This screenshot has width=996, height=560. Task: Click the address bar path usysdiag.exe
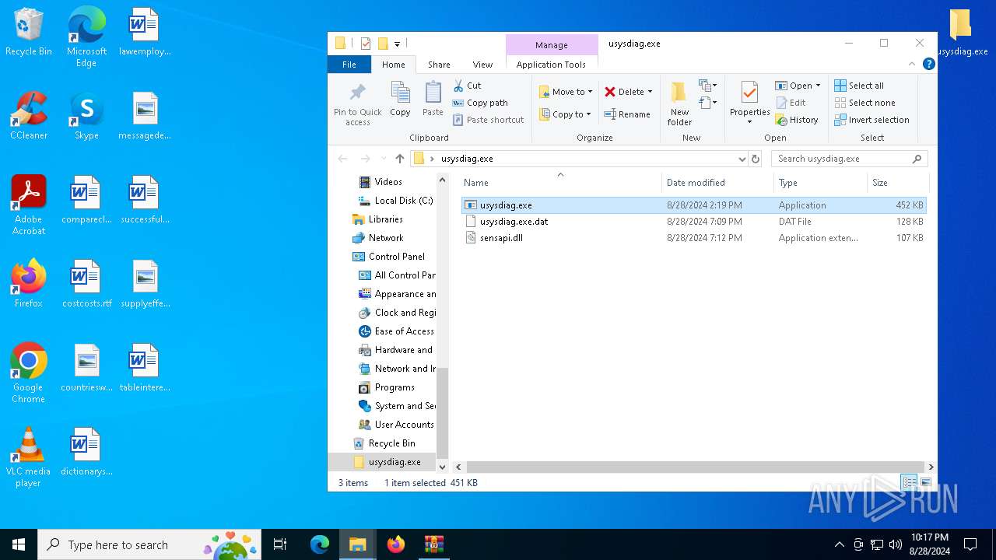pos(467,159)
